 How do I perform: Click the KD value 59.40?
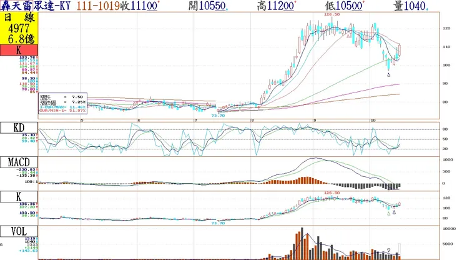pyautogui.click(x=28, y=141)
